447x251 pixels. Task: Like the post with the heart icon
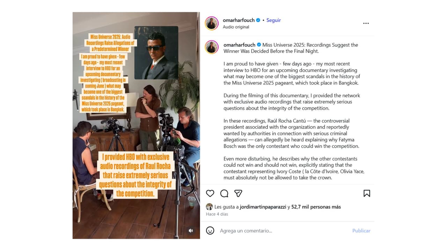pos(210,193)
